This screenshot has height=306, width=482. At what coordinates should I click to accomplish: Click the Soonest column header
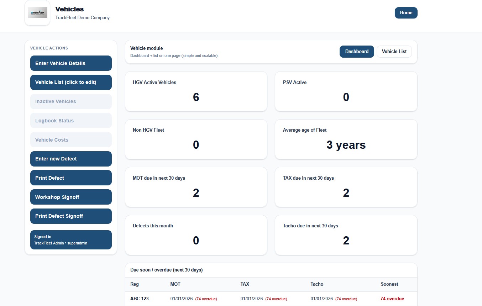389,284
